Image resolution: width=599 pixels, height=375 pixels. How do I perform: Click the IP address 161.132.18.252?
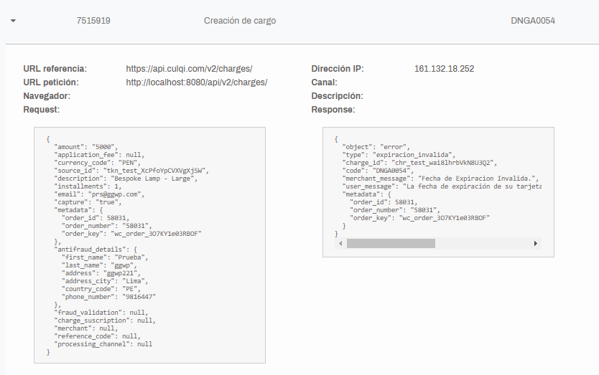point(445,69)
